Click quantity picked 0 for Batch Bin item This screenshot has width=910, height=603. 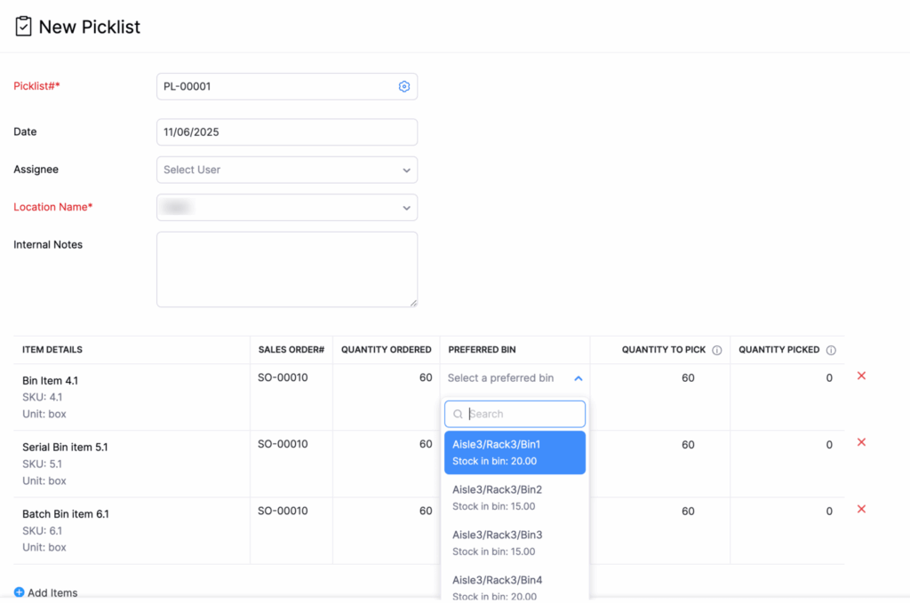pyautogui.click(x=829, y=512)
